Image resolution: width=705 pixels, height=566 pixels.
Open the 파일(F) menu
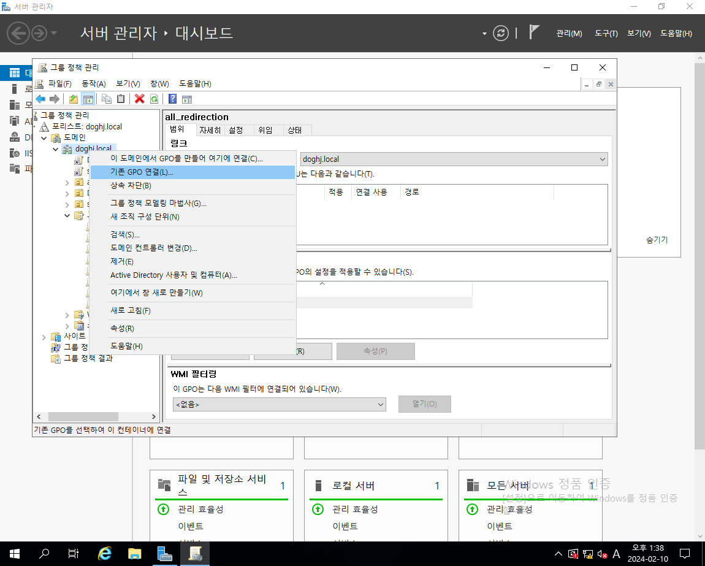click(x=60, y=83)
